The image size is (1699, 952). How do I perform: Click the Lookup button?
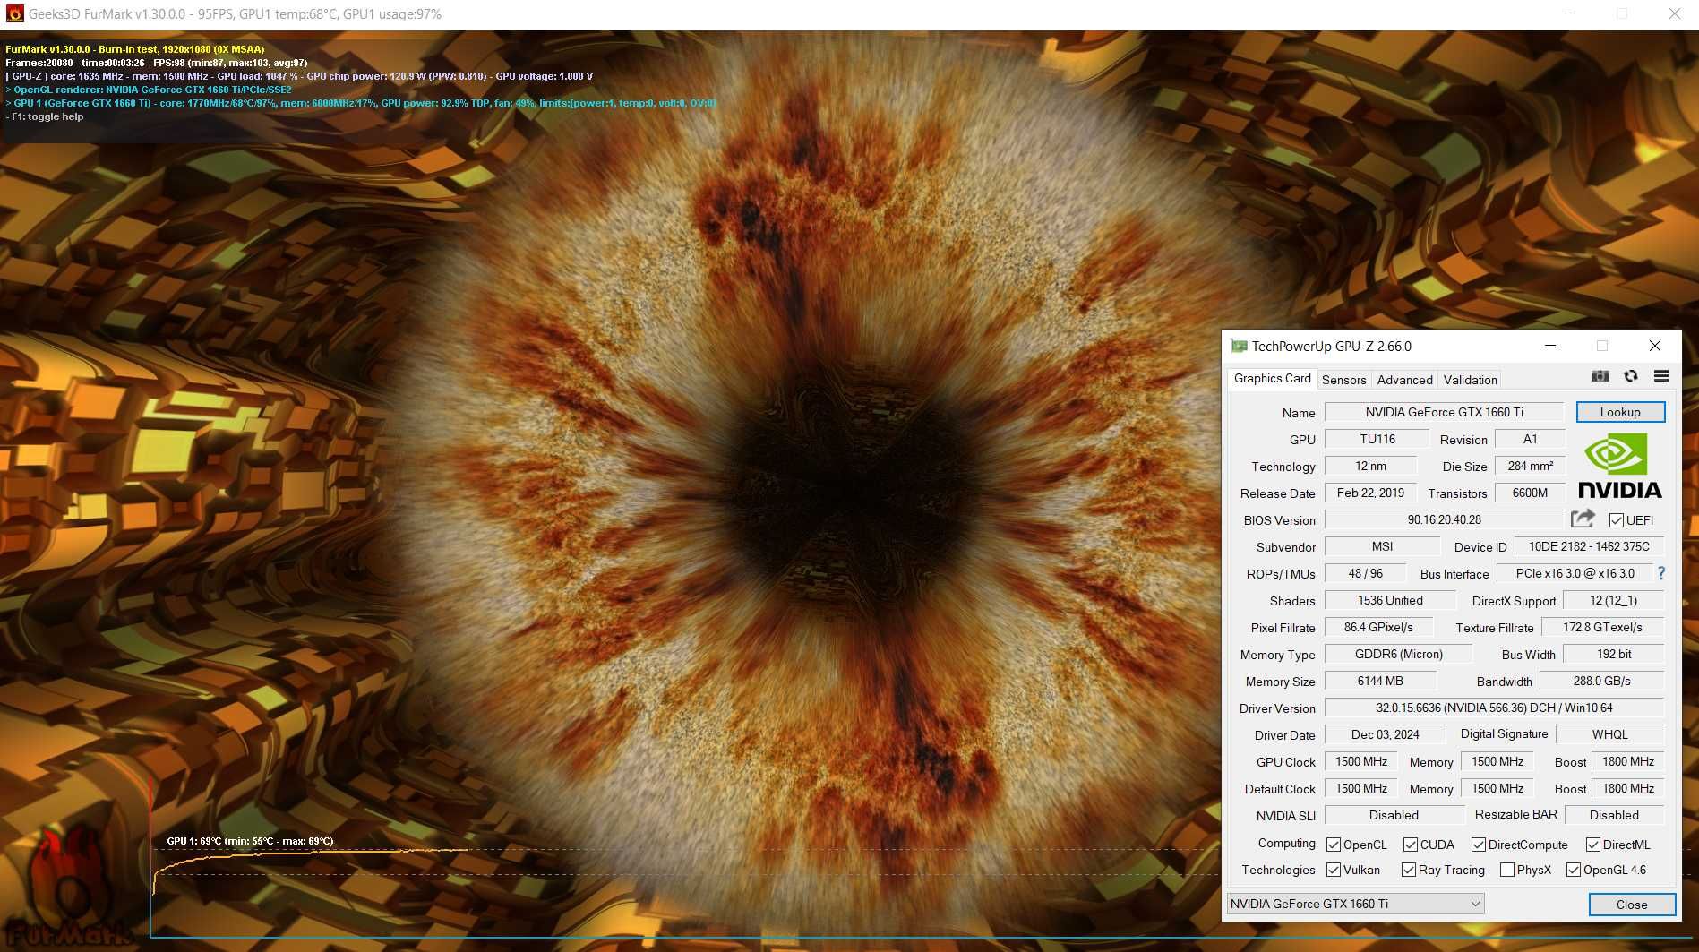click(1620, 412)
